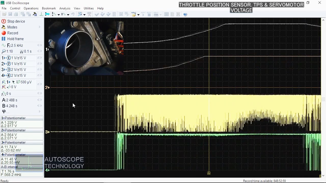Click the 3 Potentiometer measurement header

point(22,143)
